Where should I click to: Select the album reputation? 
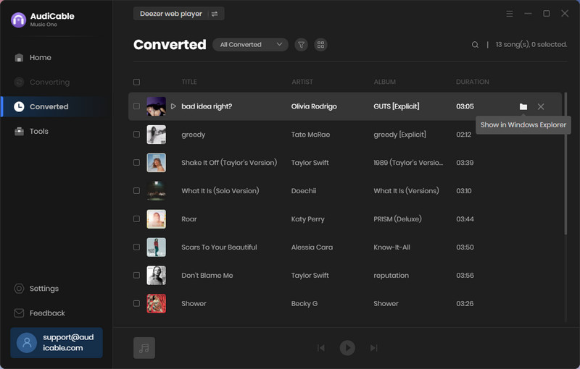(x=391, y=276)
